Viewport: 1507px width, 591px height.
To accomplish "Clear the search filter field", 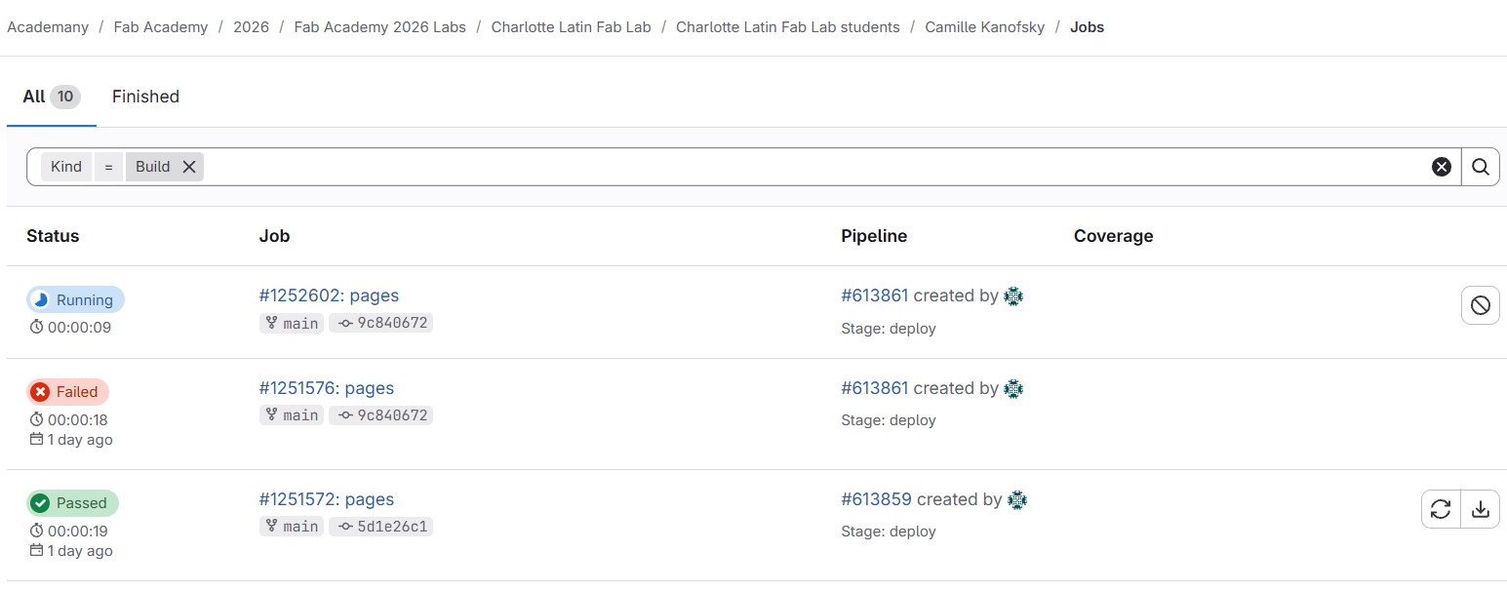I will click(1441, 167).
